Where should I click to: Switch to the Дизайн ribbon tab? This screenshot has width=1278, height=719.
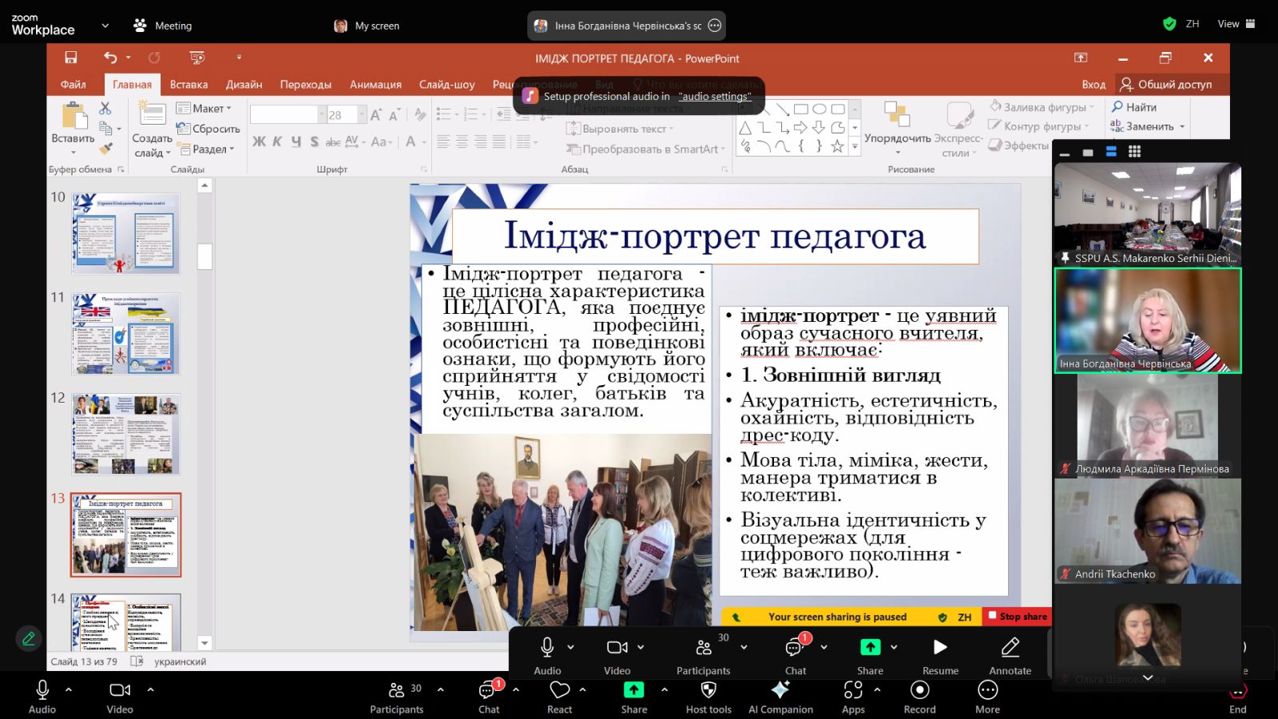click(x=244, y=84)
